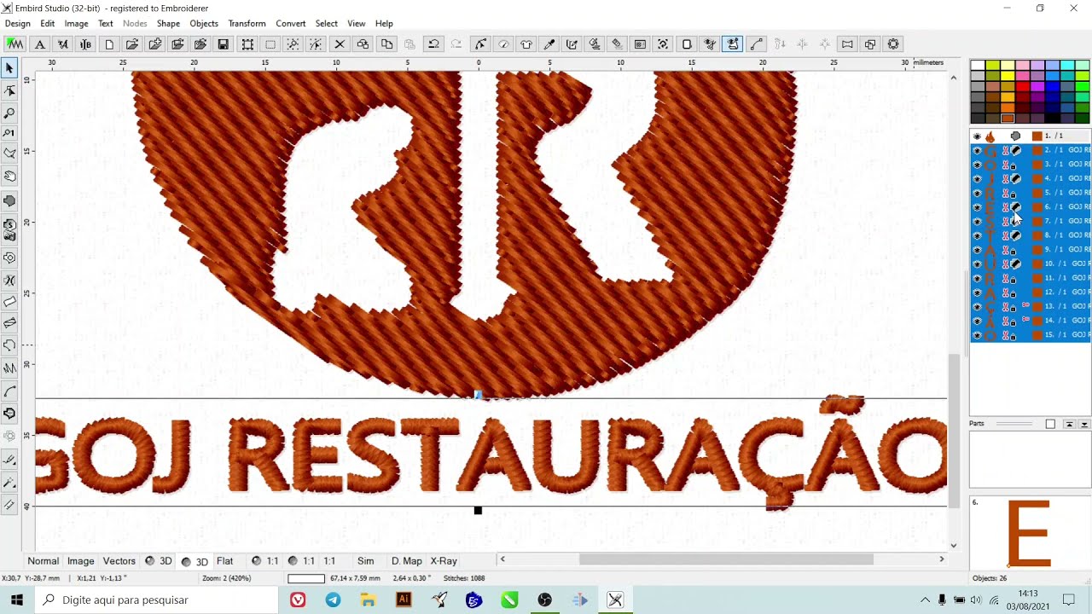The height and width of the screenshot is (614, 1092).
Task: Click the hoop frame icon in toolbar
Action: click(x=687, y=44)
